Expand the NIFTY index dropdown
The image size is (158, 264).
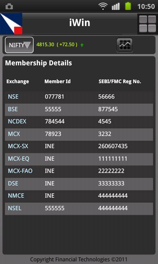point(19,45)
